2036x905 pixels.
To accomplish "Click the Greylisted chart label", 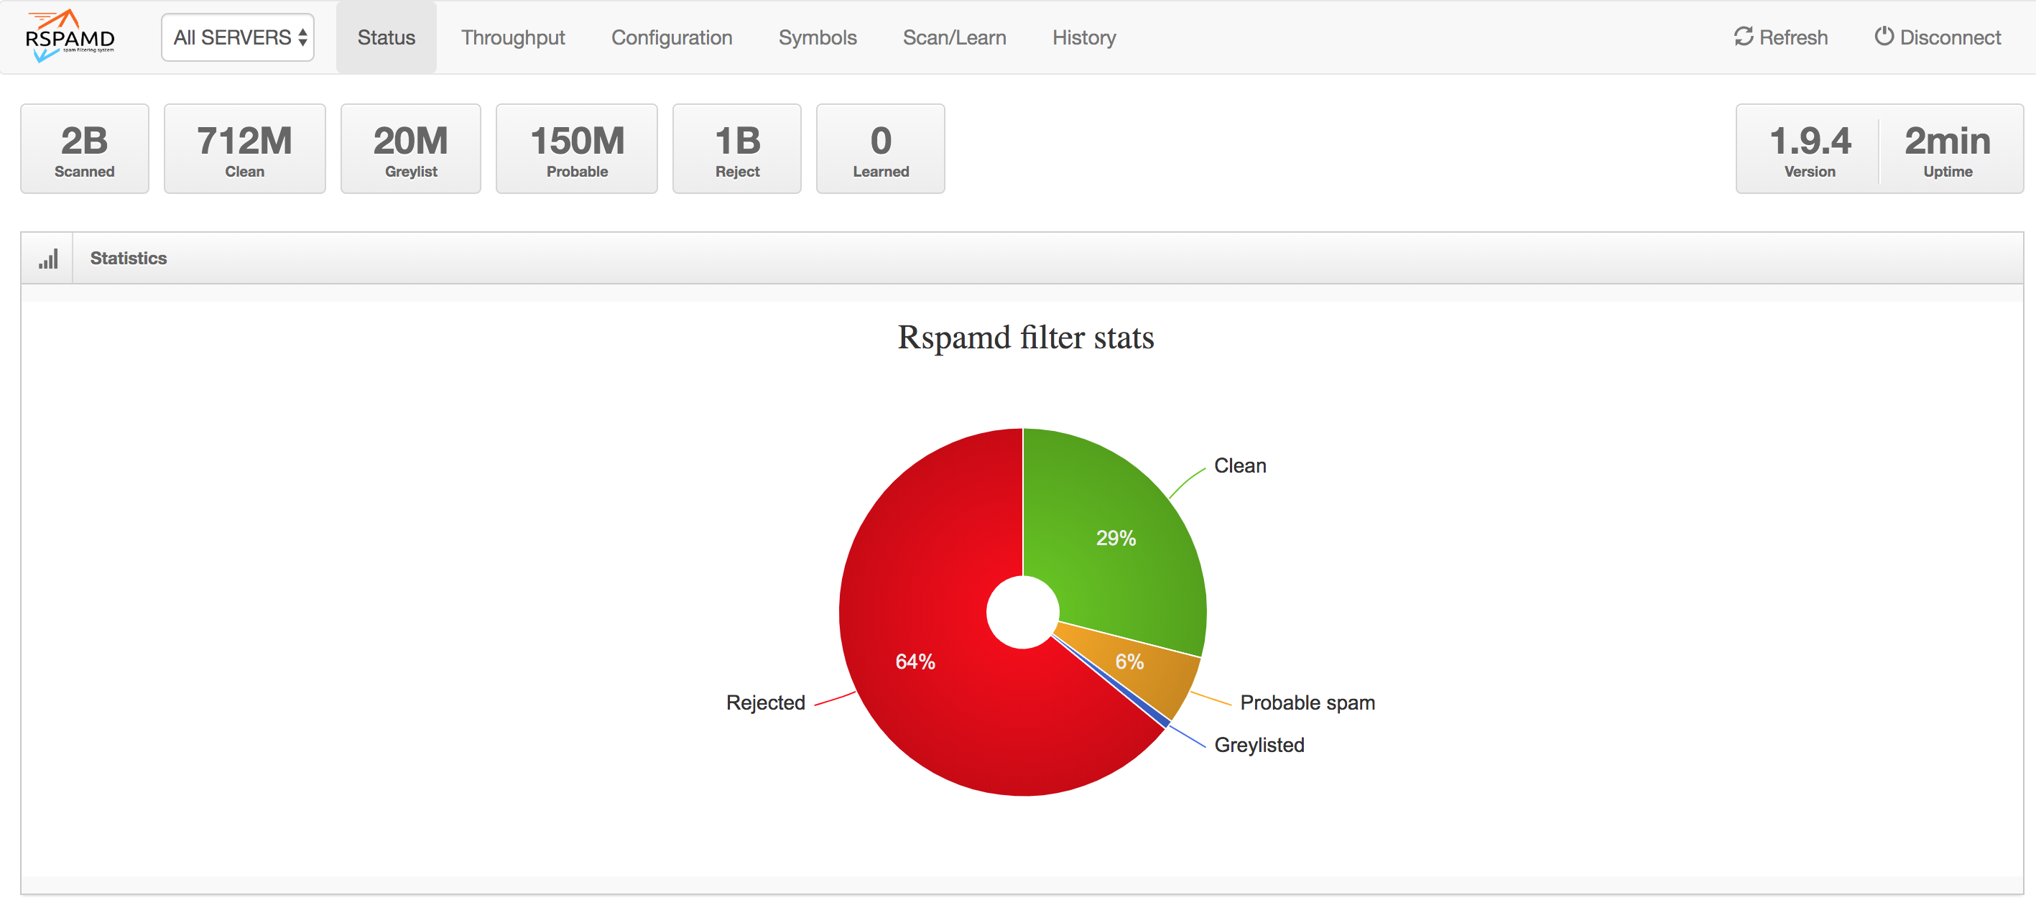I will click(1259, 745).
